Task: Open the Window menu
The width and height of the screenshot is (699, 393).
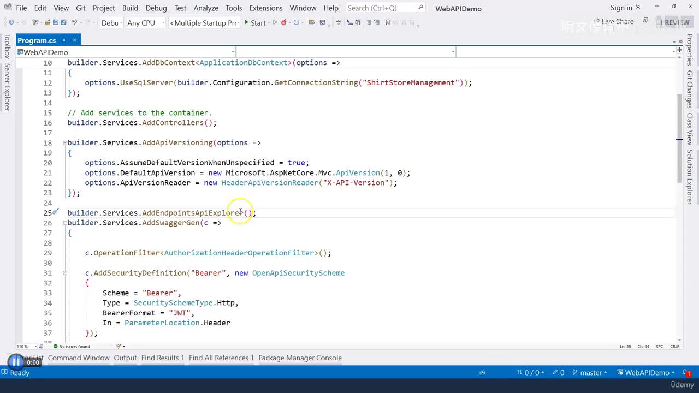Action: [x=303, y=8]
